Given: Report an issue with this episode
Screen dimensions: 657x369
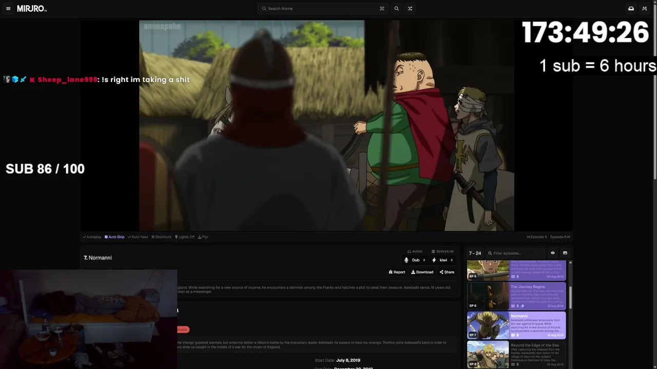Looking at the screenshot, I should pos(397,272).
